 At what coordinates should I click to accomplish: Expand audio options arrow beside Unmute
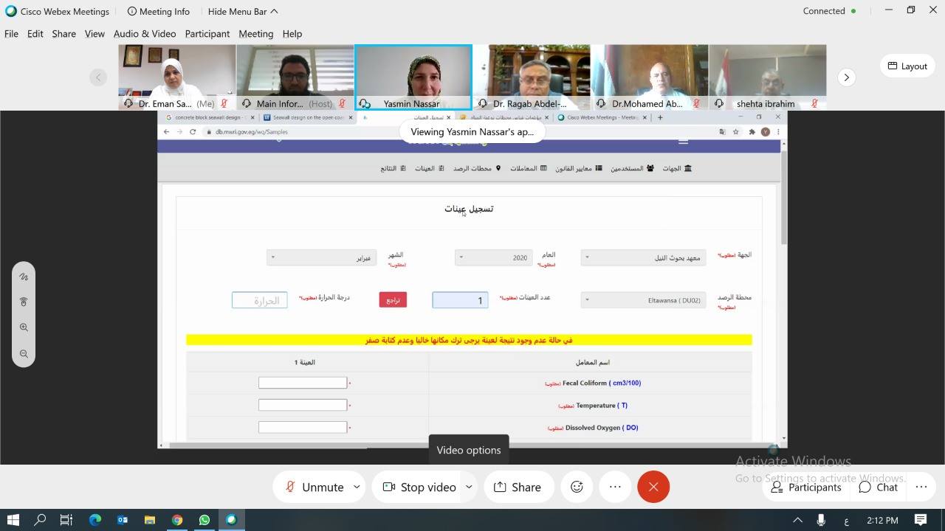357,487
